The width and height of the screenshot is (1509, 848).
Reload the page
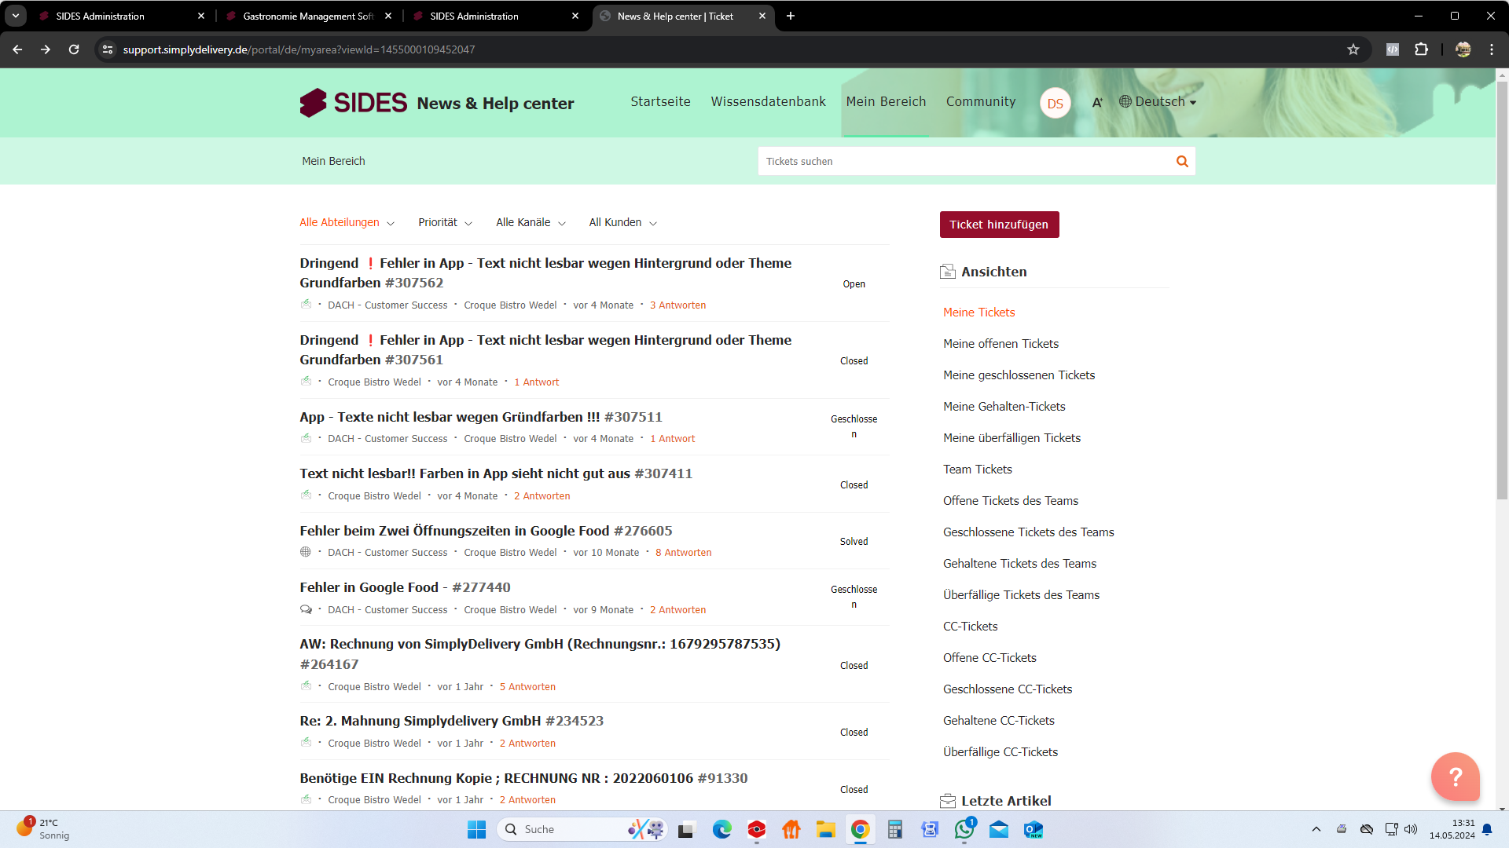pyautogui.click(x=74, y=49)
